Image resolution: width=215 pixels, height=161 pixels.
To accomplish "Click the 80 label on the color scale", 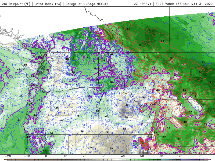I will pyautogui.click(x=200, y=156).
